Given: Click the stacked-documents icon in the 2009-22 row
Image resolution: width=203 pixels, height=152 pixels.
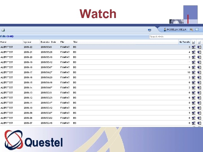Looking at the screenshot, I should tap(199, 47).
